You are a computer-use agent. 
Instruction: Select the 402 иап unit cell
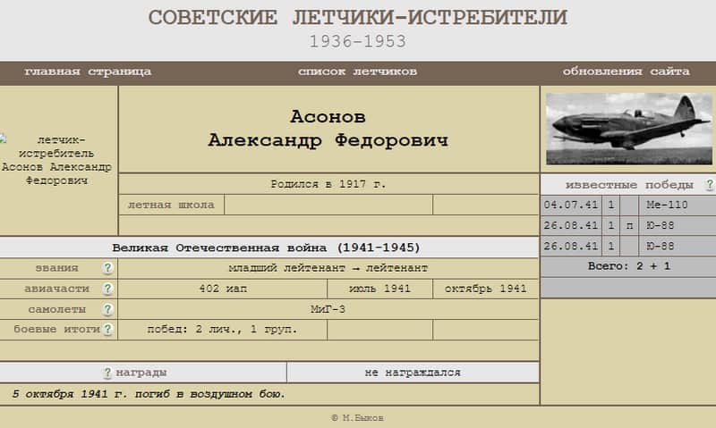(x=222, y=289)
